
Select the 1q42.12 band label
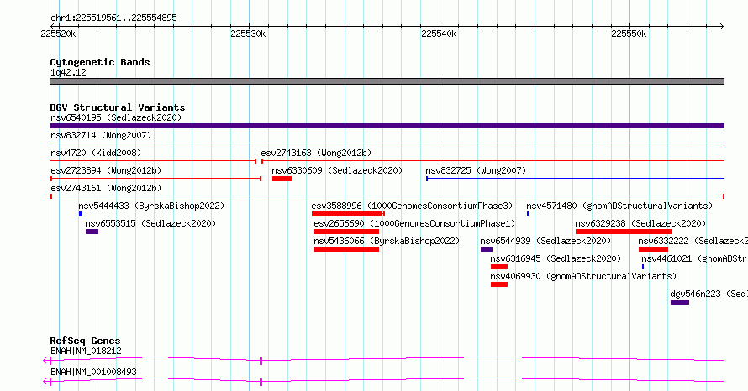point(68,72)
